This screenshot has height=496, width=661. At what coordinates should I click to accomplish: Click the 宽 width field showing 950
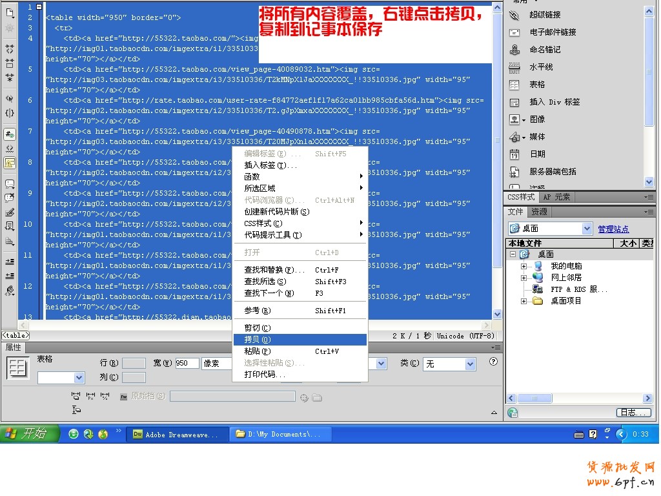click(x=187, y=363)
